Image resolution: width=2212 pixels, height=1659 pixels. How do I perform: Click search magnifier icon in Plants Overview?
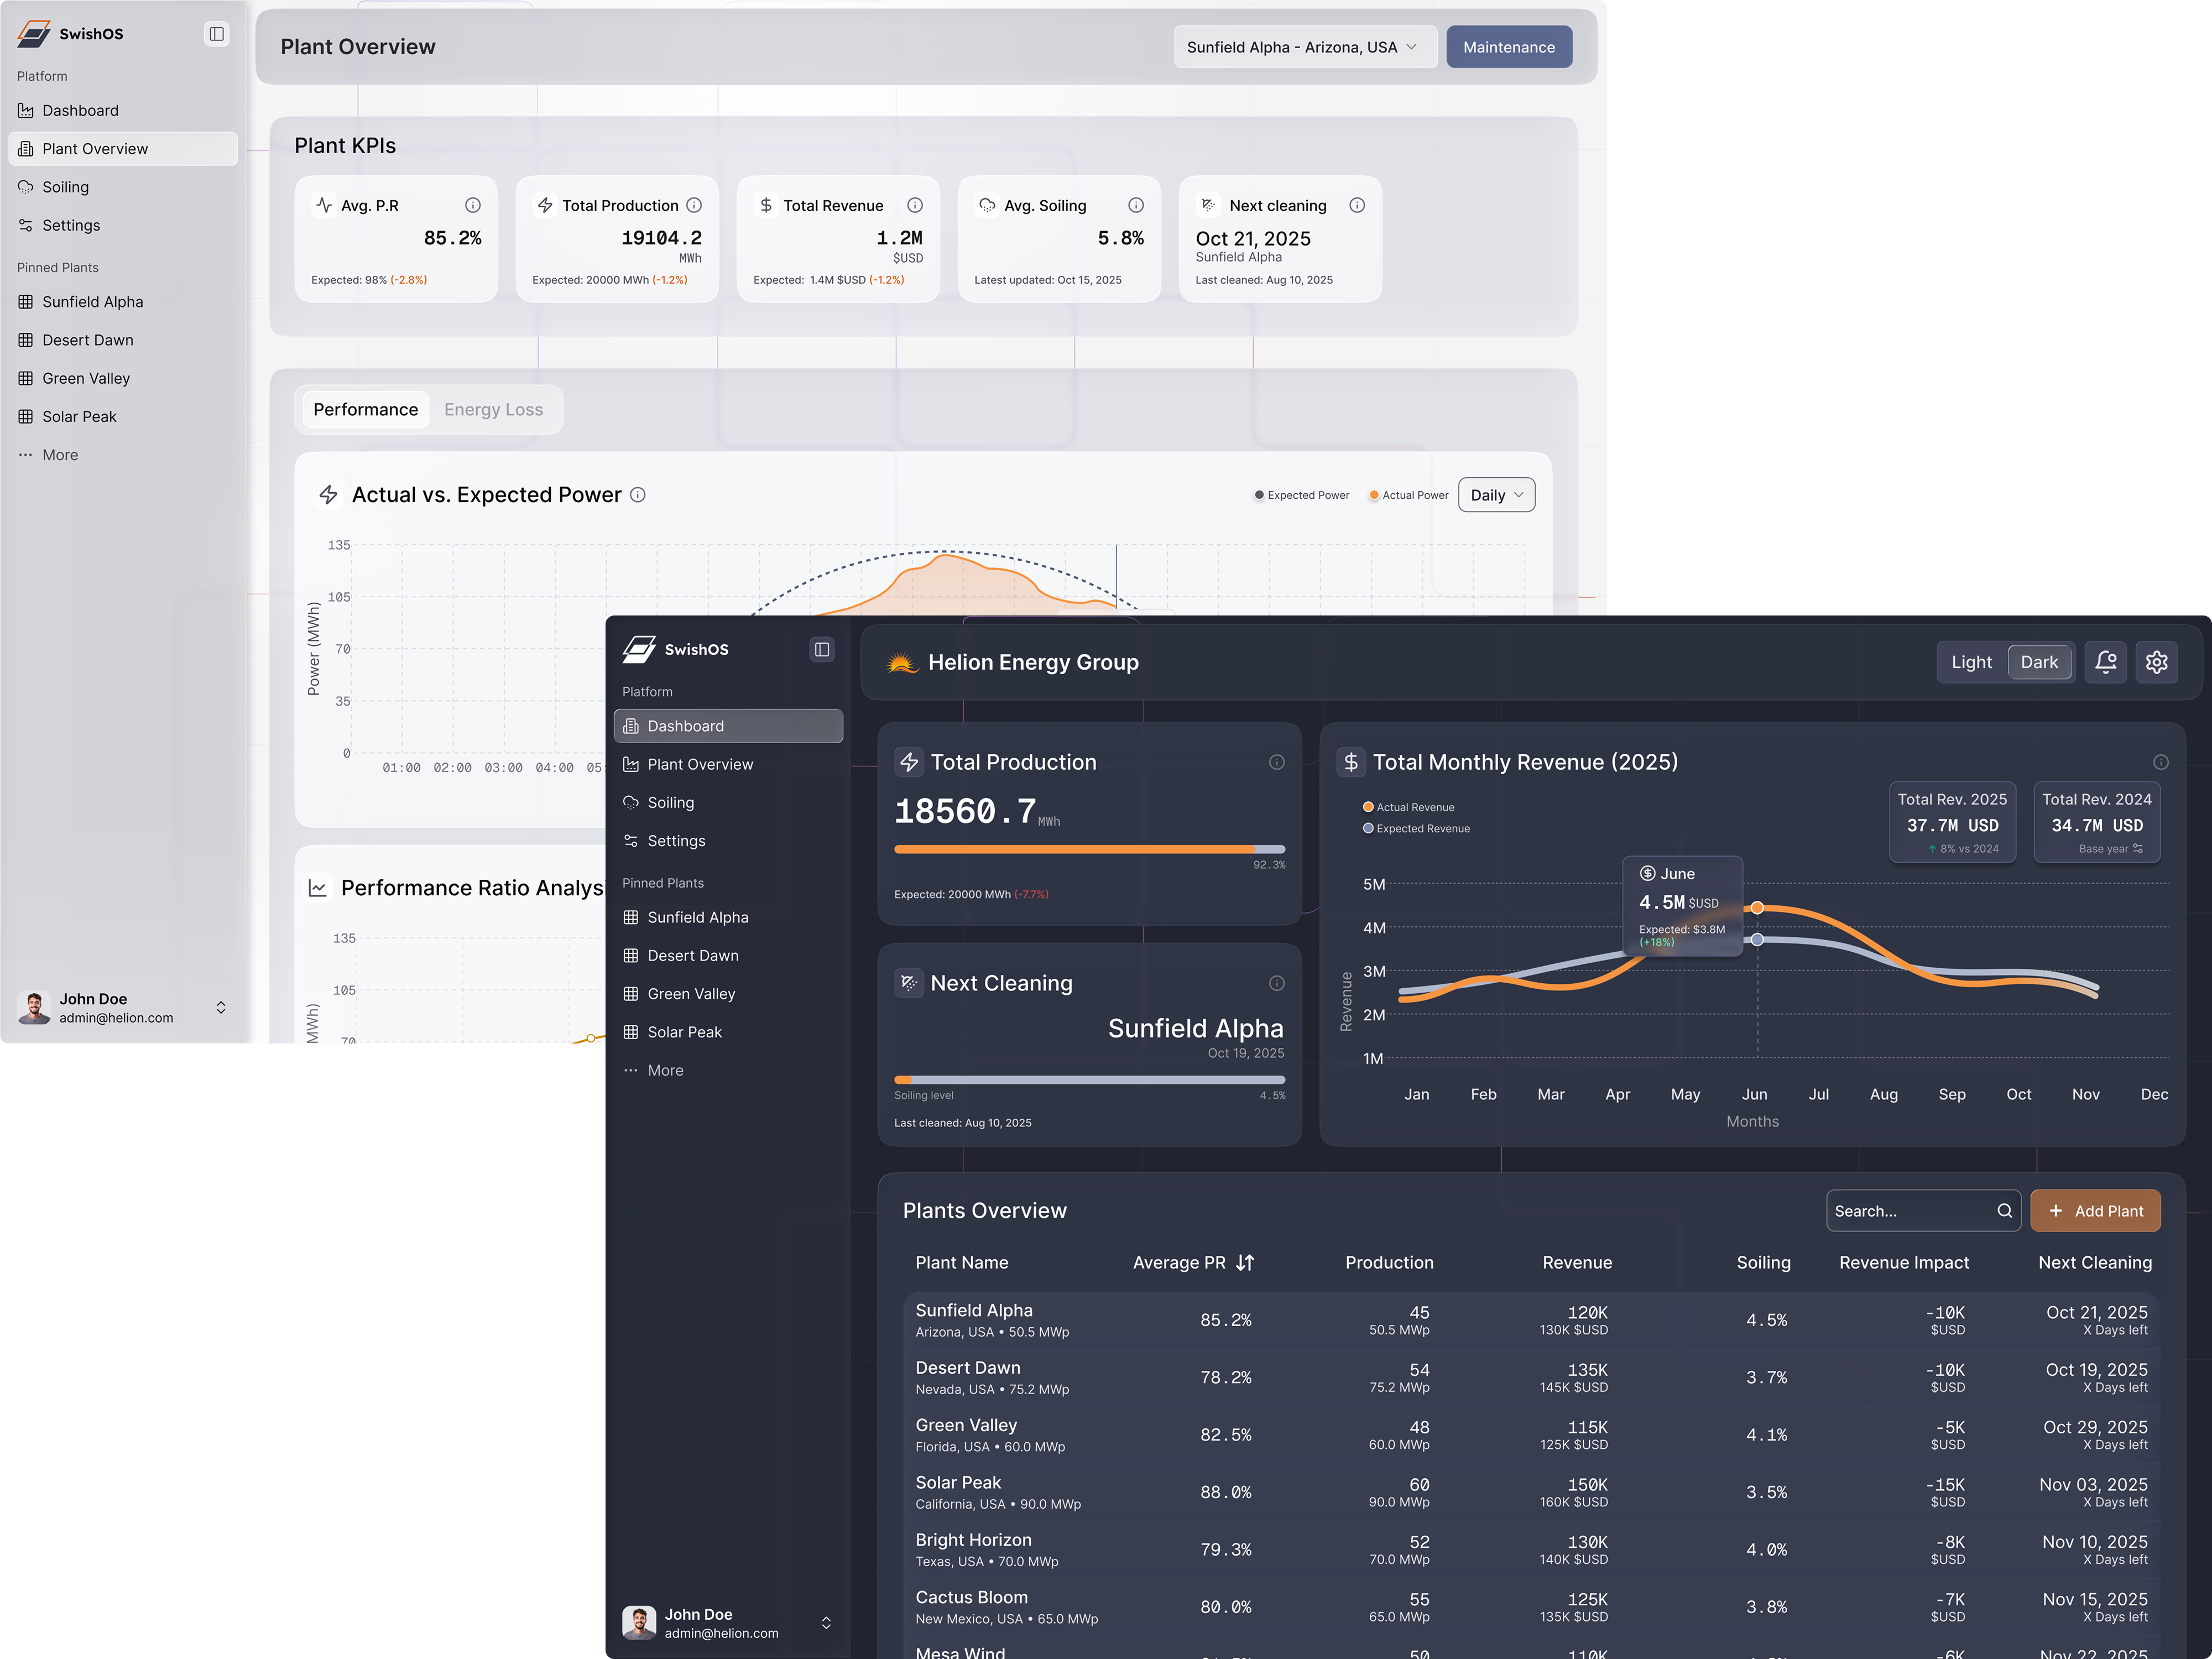(x=2004, y=1211)
